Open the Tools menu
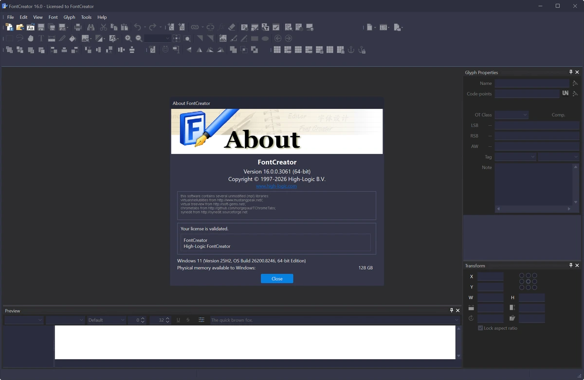 click(86, 17)
